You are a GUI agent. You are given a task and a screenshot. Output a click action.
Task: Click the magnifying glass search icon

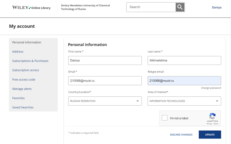(180, 7)
